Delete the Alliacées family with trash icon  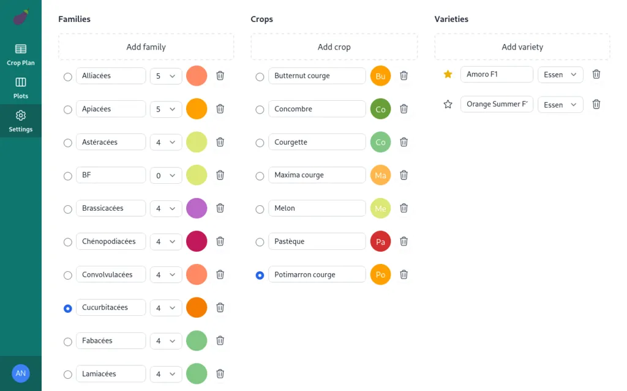(220, 76)
